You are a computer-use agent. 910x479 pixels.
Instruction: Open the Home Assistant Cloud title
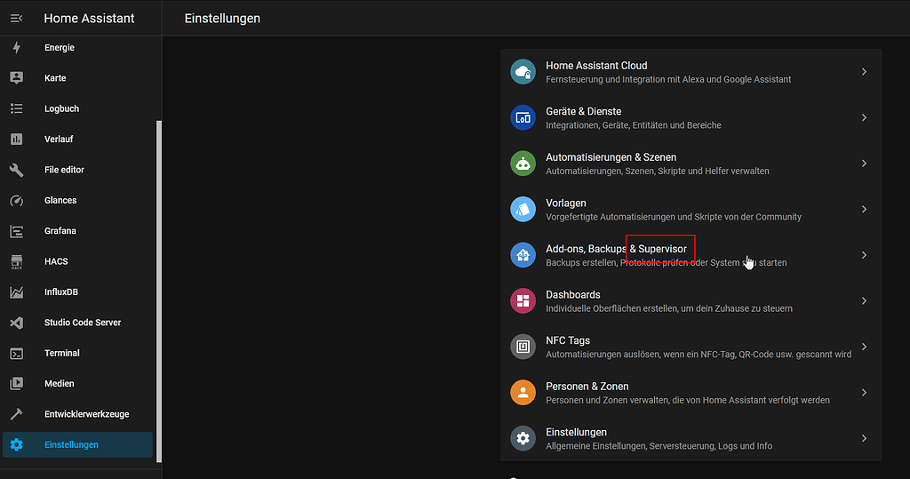(596, 66)
